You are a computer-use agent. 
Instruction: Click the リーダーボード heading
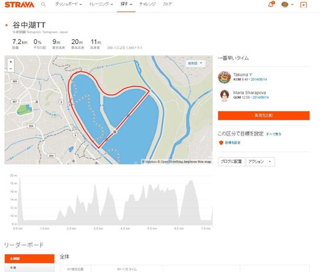(24, 245)
